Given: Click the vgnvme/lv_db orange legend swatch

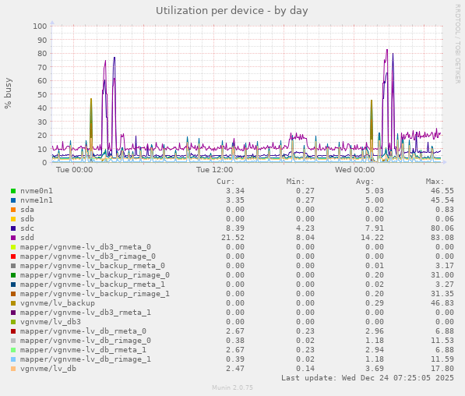Looking at the screenshot, I should (x=13, y=369).
